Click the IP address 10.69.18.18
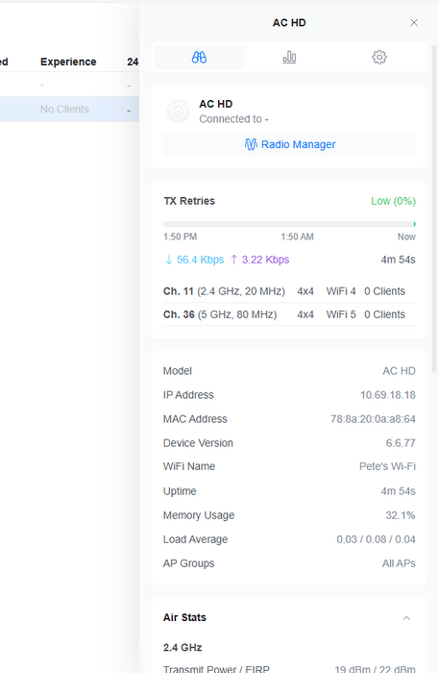Viewport: 439px width, 673px height. click(387, 395)
